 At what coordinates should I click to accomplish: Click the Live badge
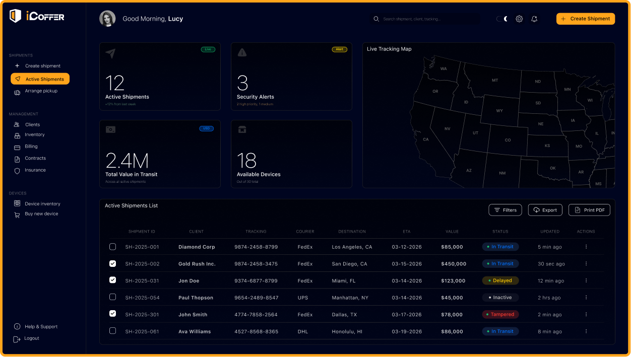click(208, 49)
